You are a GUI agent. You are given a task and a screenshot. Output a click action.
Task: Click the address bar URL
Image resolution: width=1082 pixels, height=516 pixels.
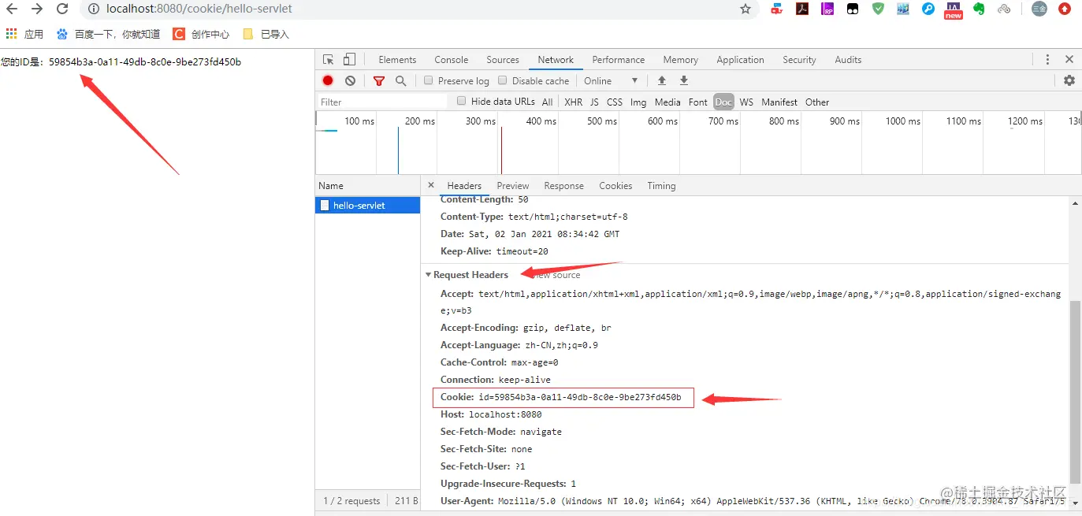tap(199, 9)
